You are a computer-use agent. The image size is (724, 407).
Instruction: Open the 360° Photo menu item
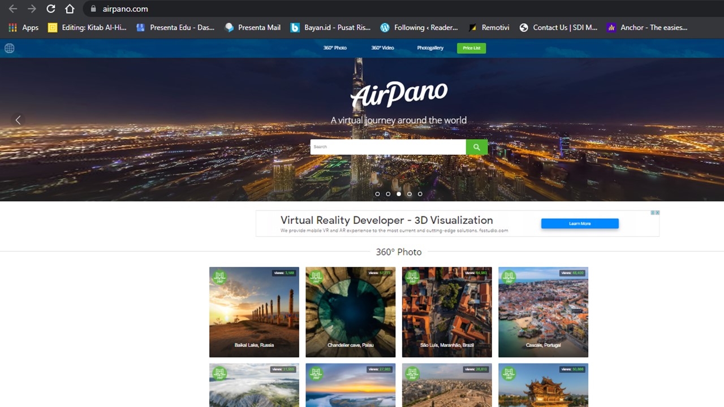[335, 48]
